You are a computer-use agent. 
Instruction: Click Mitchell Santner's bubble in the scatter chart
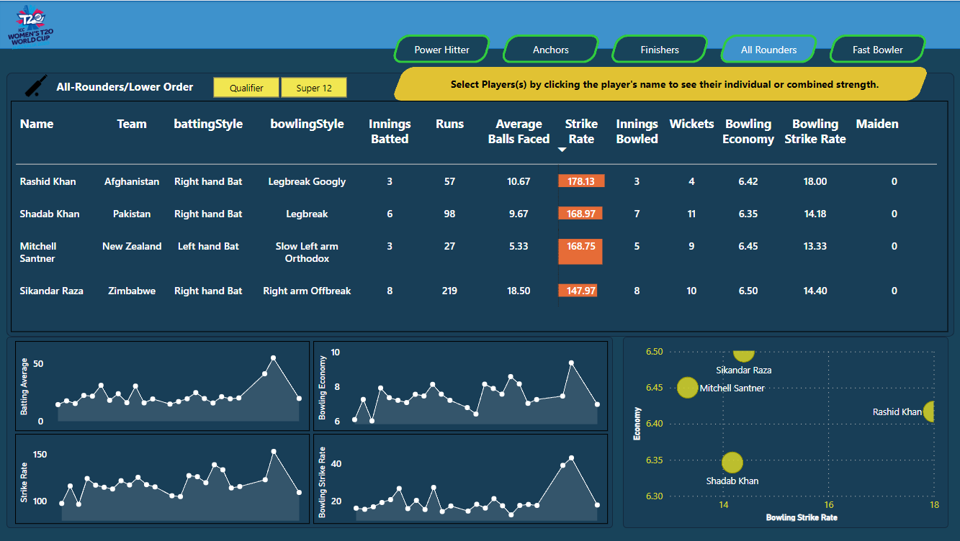pos(688,388)
